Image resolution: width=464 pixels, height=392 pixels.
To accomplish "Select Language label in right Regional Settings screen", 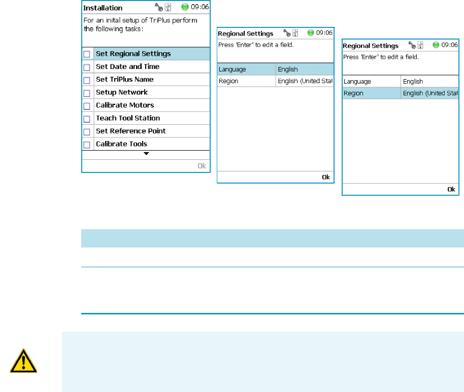I will (x=357, y=82).
